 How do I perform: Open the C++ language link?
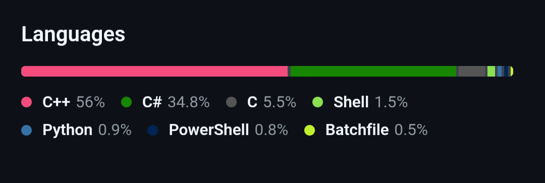[x=57, y=102]
